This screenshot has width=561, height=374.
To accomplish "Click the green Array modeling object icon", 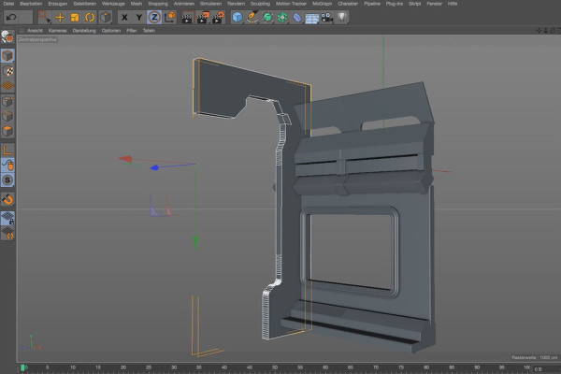I will tap(282, 17).
